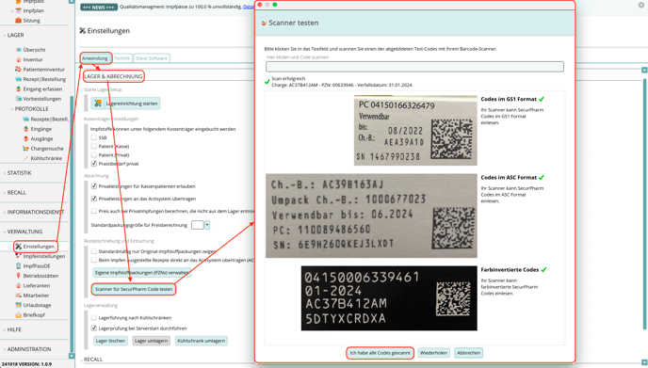Screen dimensions: 648x368
Task: Click Scanner für SecurPharm Code testen
Action: (x=134, y=289)
